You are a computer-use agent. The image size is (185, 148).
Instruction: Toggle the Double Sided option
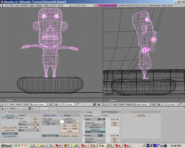click(10, 133)
